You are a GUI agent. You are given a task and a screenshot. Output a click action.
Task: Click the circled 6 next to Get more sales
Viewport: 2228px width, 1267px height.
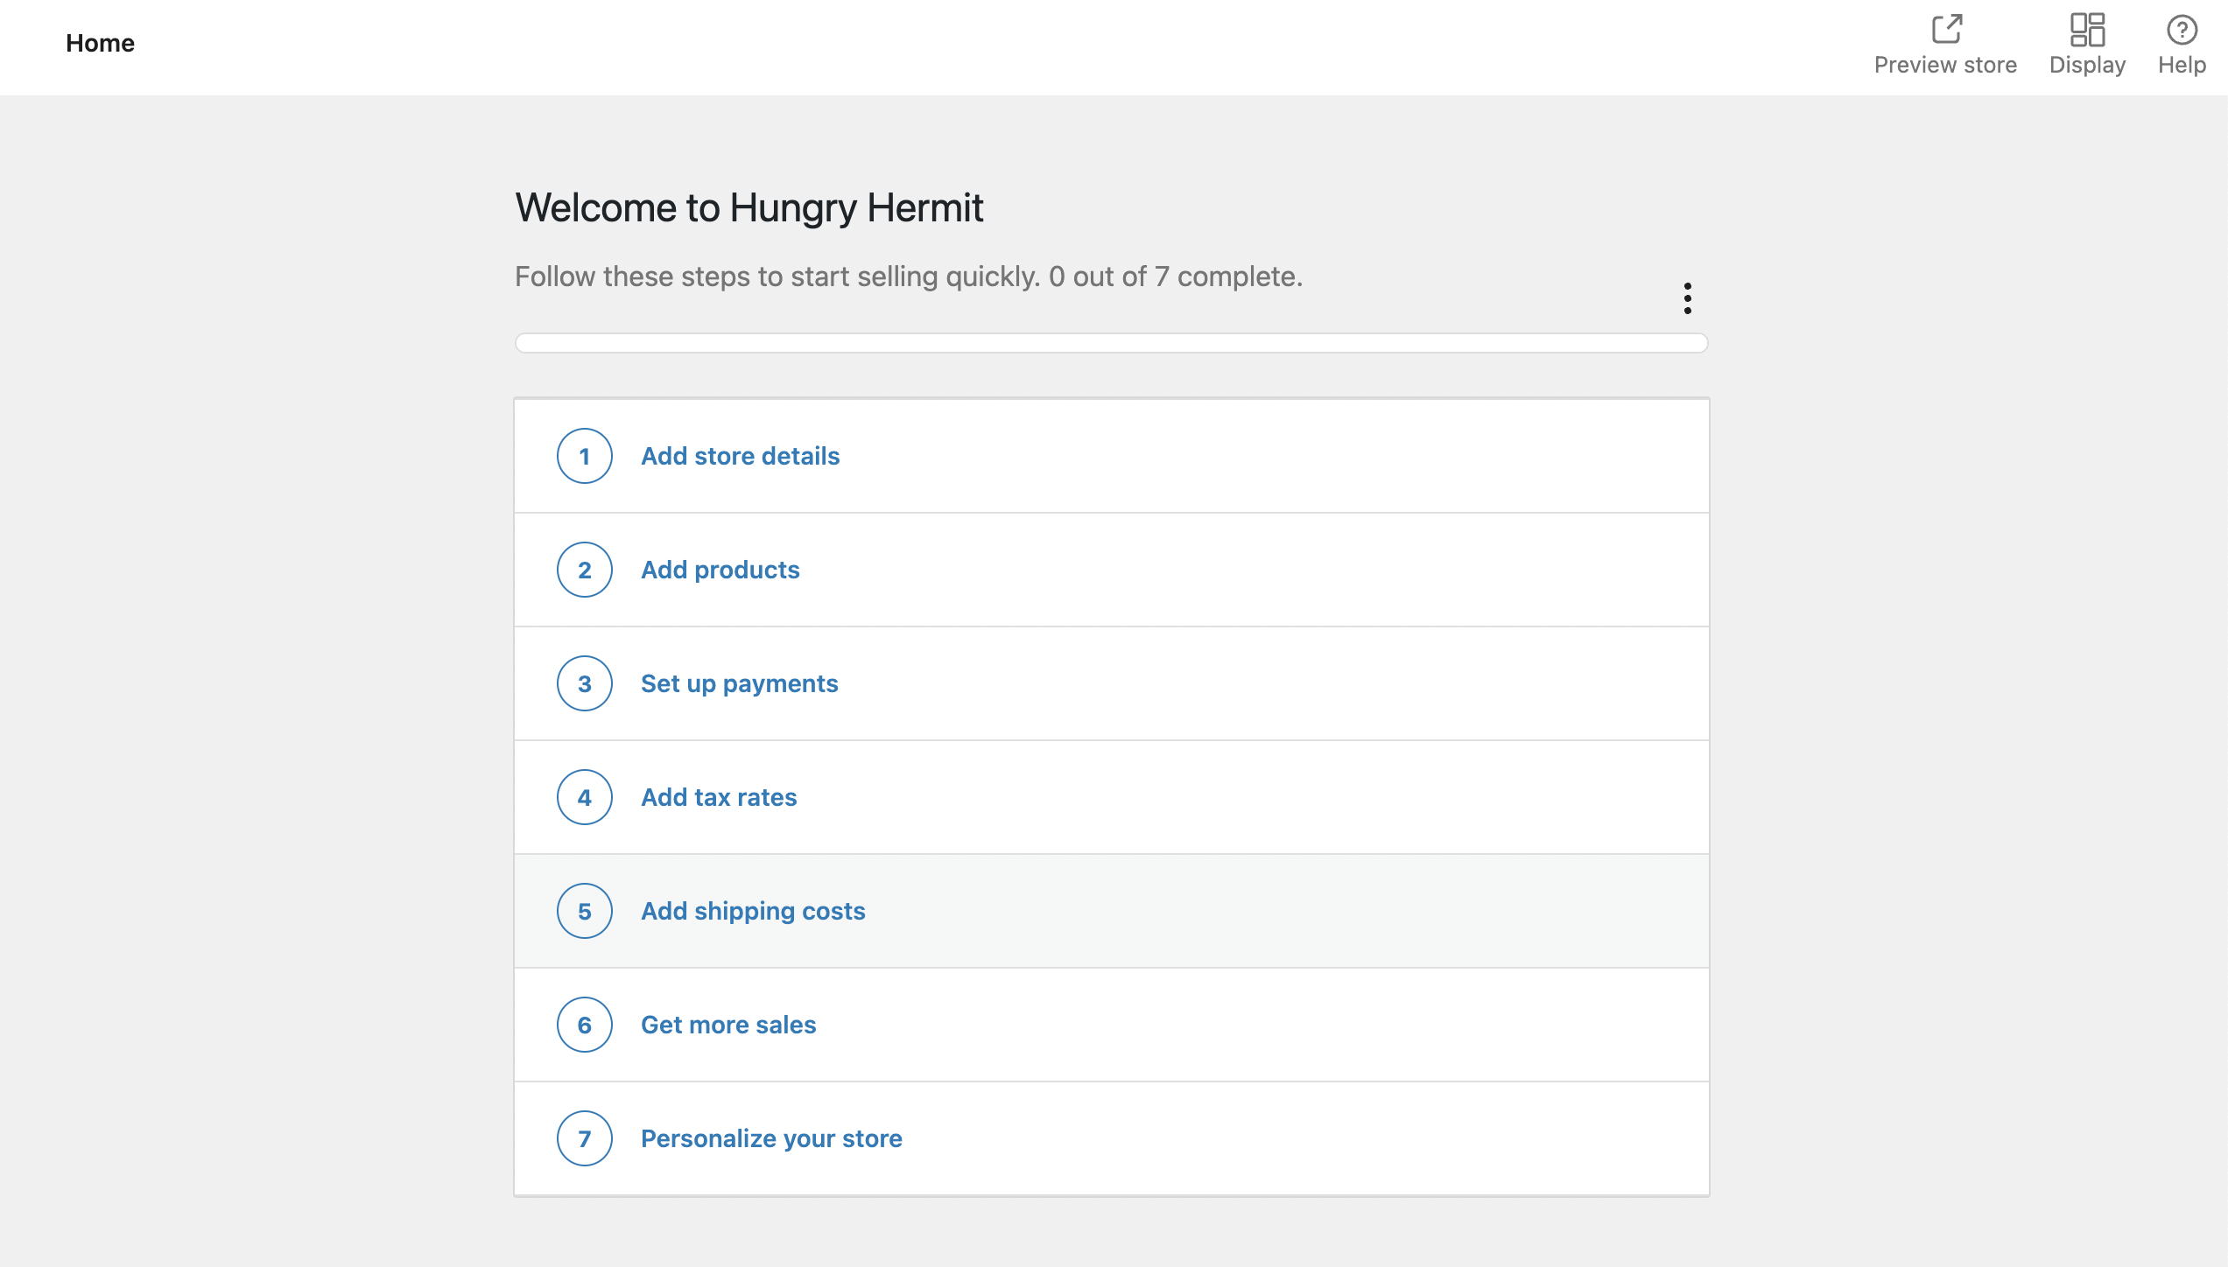pyautogui.click(x=584, y=1025)
